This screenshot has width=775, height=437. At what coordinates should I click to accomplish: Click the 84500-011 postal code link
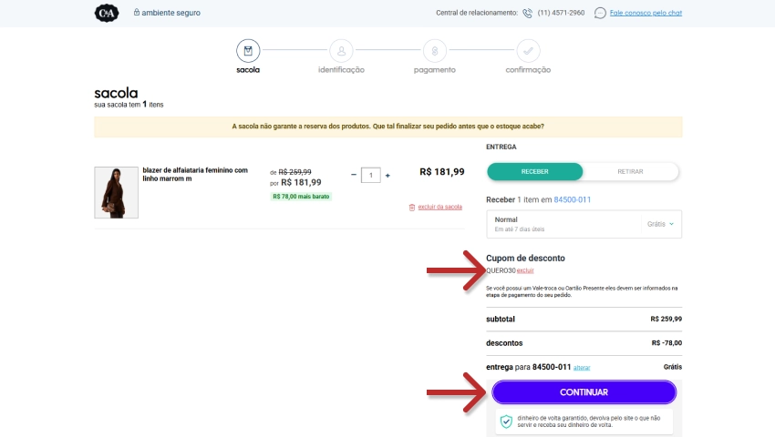(573, 199)
